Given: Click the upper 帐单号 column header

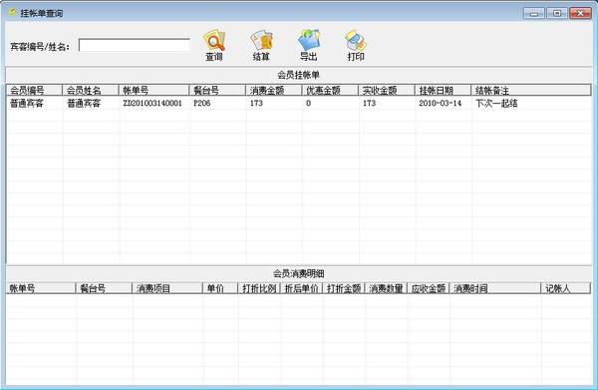Looking at the screenshot, I should (154, 91).
